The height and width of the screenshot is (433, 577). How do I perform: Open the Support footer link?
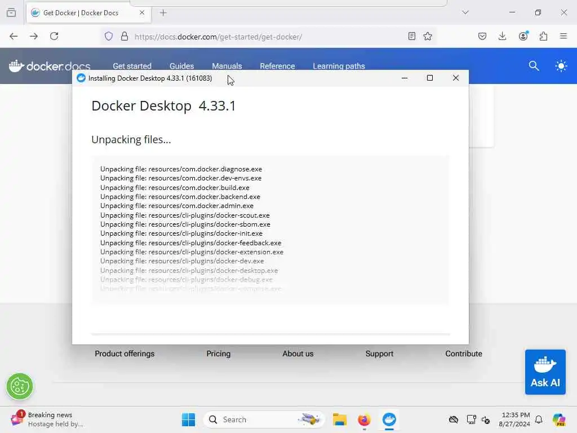tap(379, 354)
